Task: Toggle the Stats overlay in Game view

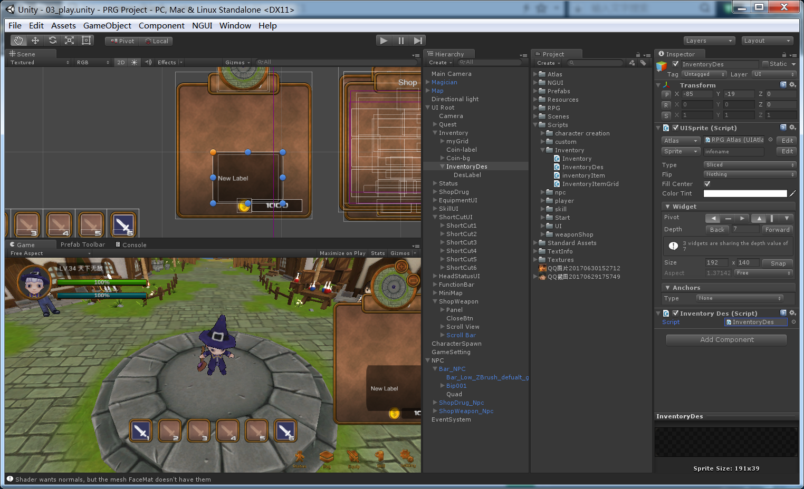Action: point(378,253)
